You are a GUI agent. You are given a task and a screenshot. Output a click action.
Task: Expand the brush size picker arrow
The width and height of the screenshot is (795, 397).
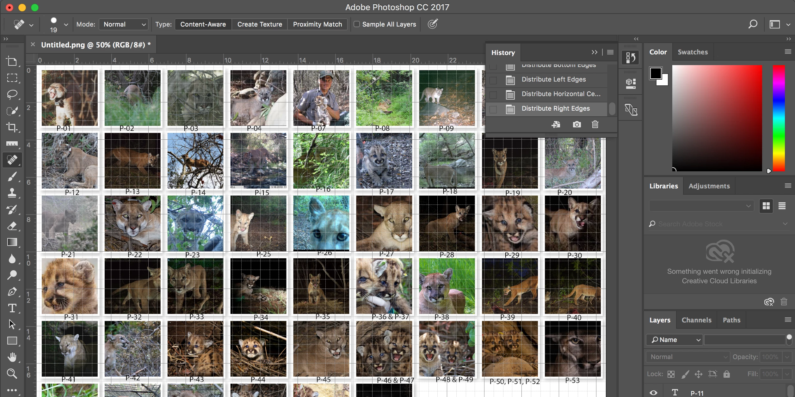66,24
